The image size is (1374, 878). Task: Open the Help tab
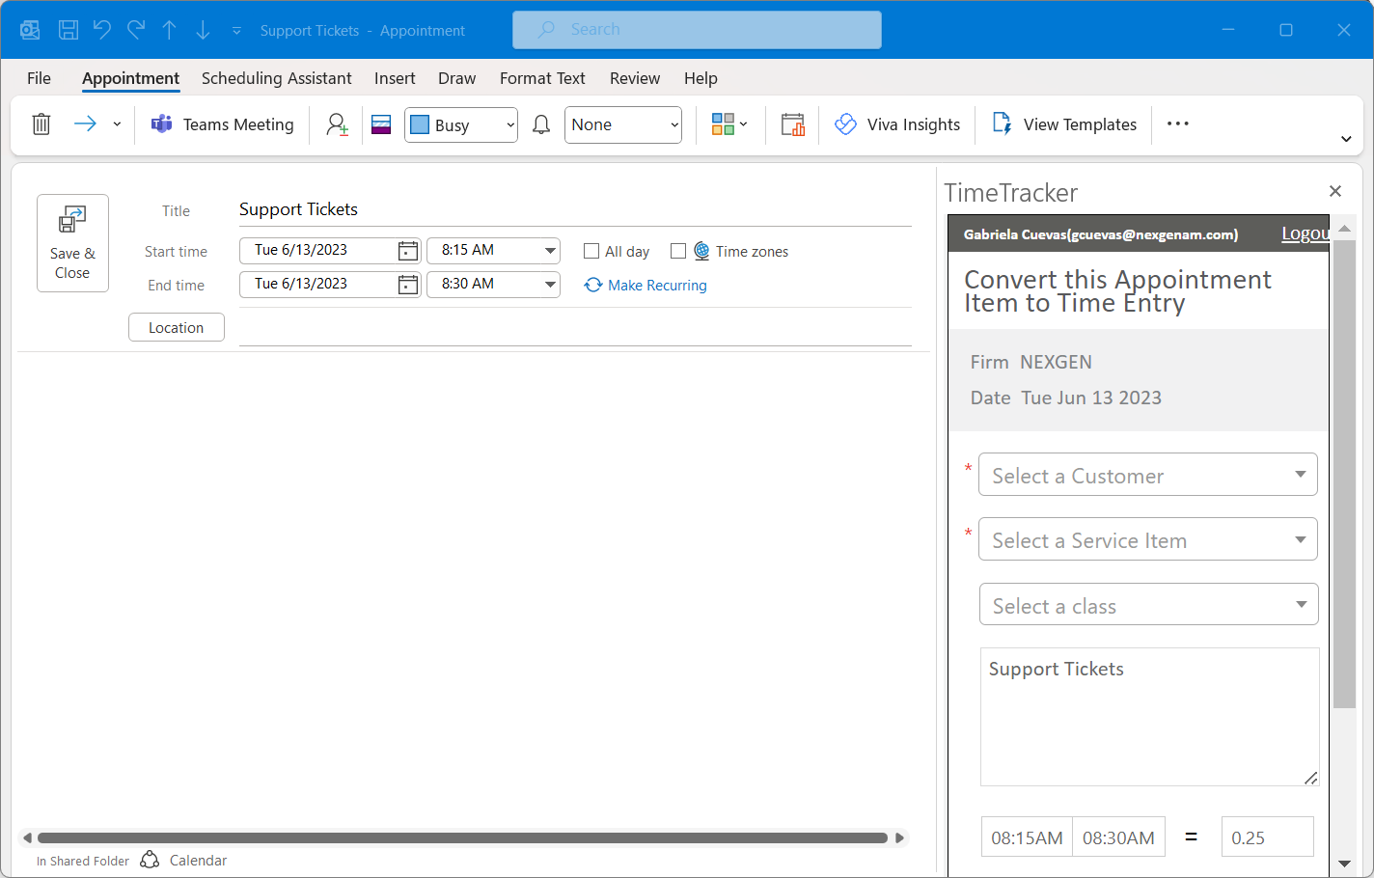701,78
